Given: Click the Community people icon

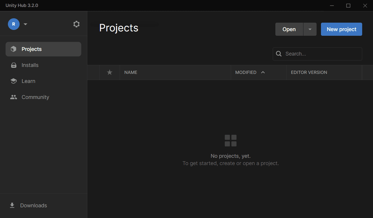Looking at the screenshot, I should tap(13, 97).
